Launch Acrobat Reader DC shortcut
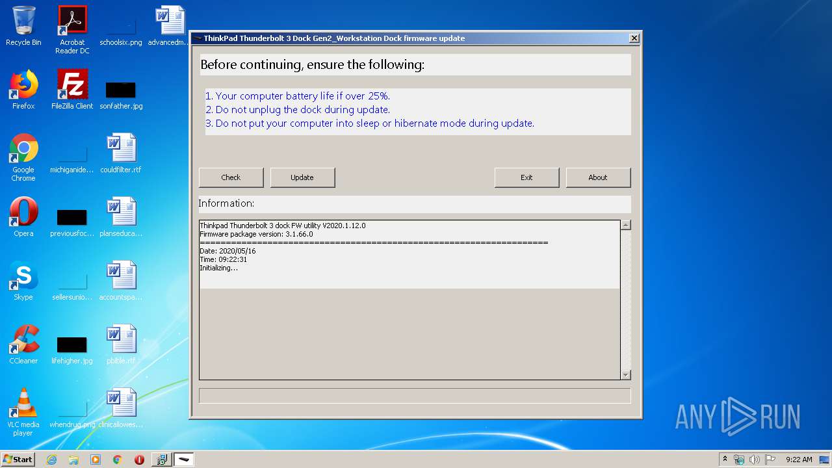The width and height of the screenshot is (832, 468). pos(72,30)
